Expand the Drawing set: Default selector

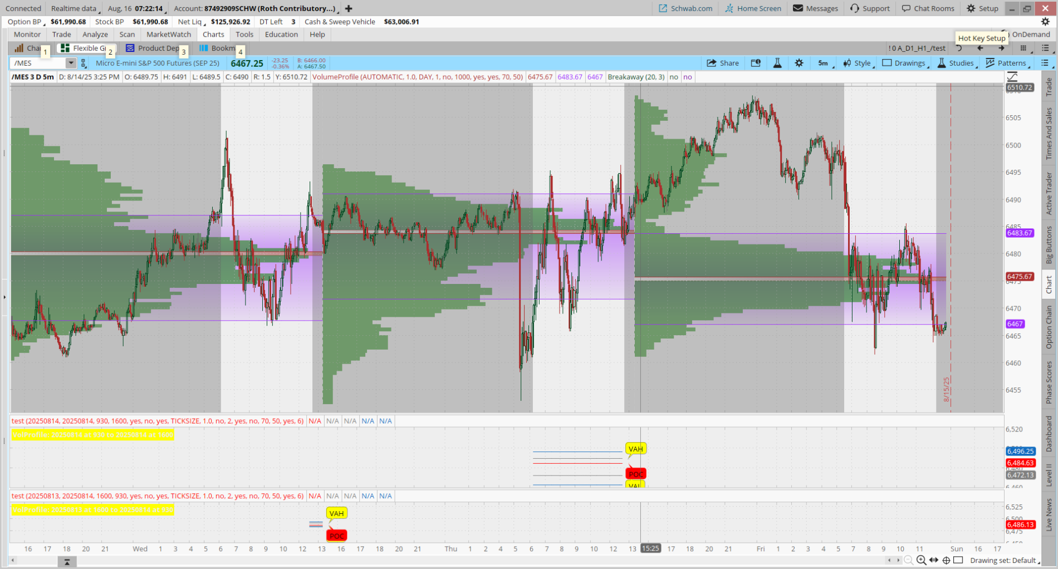(x=1003, y=560)
